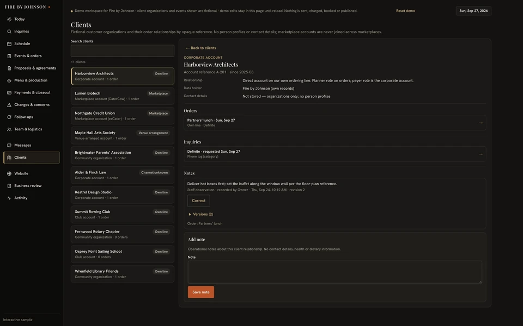The height and width of the screenshot is (326, 523).
Task: Go back via Back to clients link
Action: pyautogui.click(x=201, y=48)
